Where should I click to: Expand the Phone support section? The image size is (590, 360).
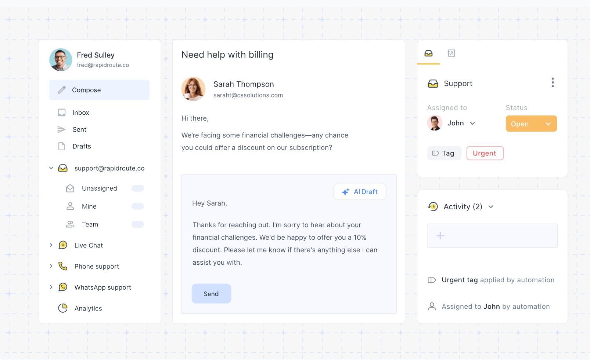point(51,266)
